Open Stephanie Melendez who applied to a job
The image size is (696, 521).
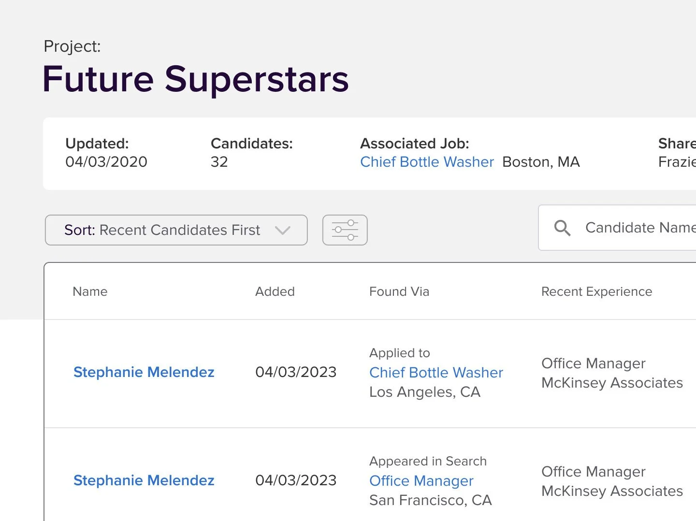[144, 372]
